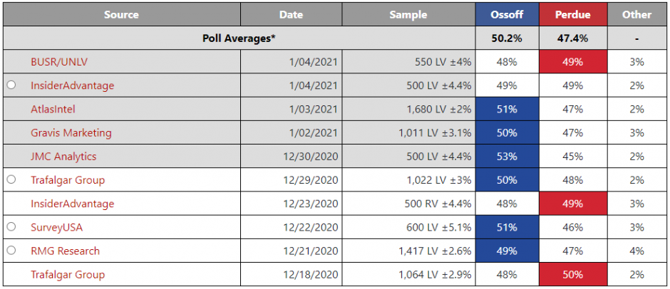Open the 12/23/2020 InsiderAdvantage link
The width and height of the screenshot is (670, 289).
pos(72,204)
